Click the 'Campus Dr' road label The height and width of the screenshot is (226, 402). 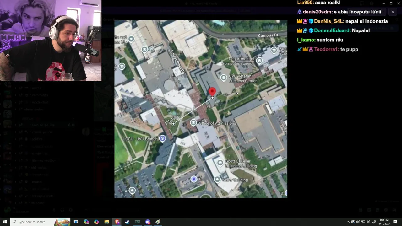point(268,35)
